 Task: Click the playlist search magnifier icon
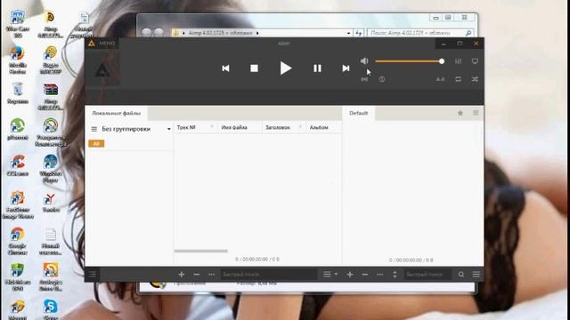461,275
